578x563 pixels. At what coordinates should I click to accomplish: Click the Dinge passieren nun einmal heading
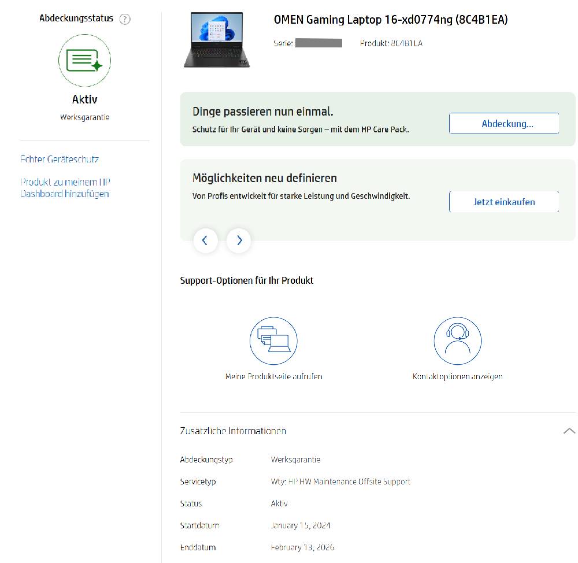tap(263, 112)
